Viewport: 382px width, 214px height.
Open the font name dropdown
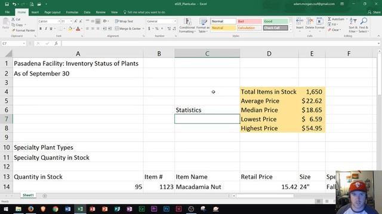[59, 21]
